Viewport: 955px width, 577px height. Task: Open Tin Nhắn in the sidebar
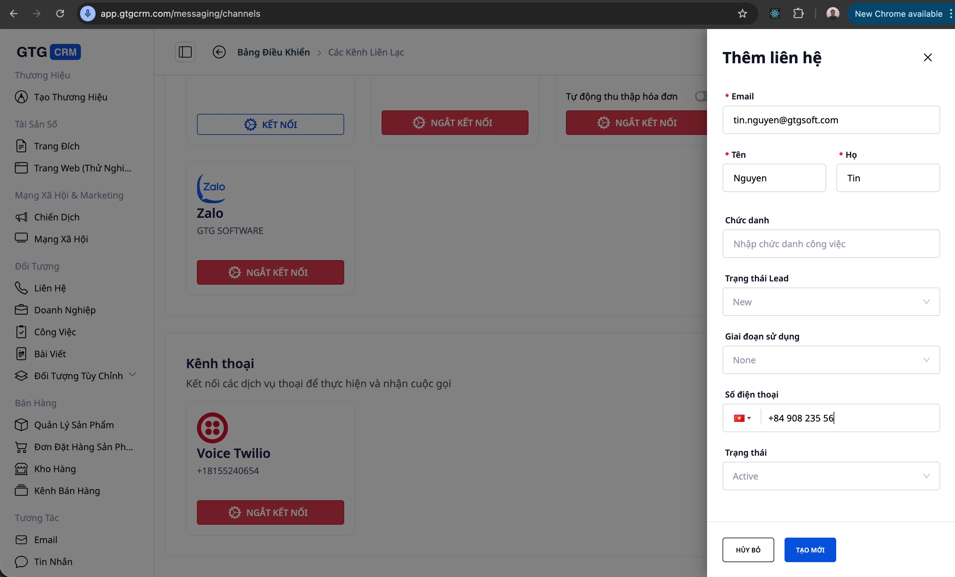pos(53,562)
